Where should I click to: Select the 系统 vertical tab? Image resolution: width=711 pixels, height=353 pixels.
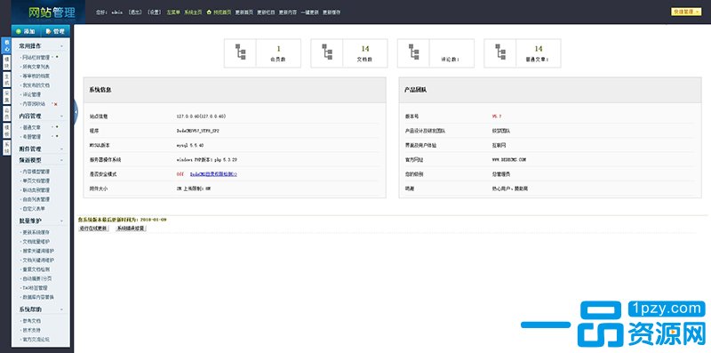(6, 148)
